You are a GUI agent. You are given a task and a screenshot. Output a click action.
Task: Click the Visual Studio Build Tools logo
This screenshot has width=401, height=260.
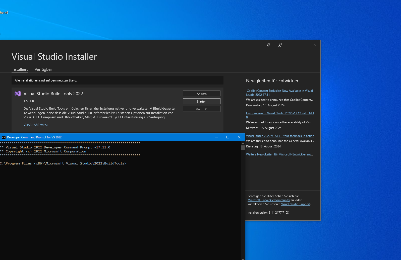tap(18, 94)
